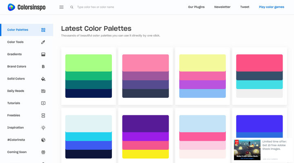The height and width of the screenshot is (163, 294).
Task: Click the Gradients sidebar icon
Action: coord(43,54)
